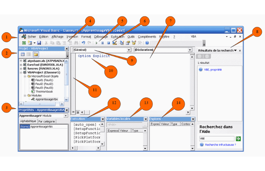Open dropdown arrow beside Insert UserForm icon
The width and height of the screenshot is (265, 171).
click(x=34, y=43)
